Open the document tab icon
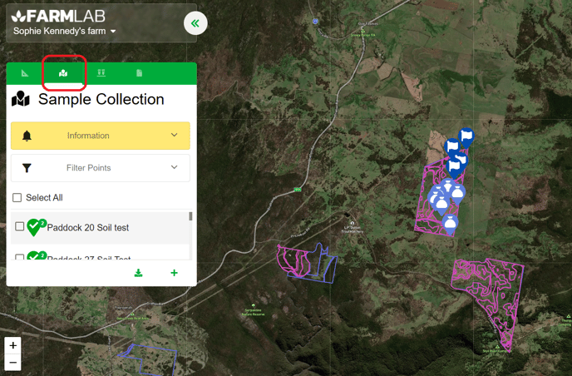The width and height of the screenshot is (572, 376). coord(139,74)
